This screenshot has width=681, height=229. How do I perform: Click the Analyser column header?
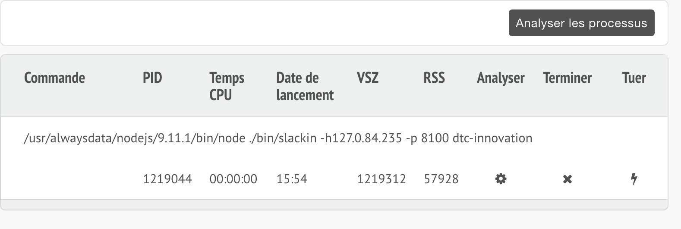(x=501, y=78)
